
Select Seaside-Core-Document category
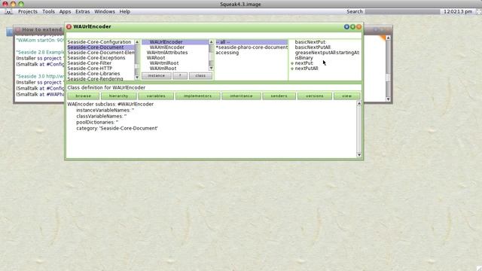pos(100,47)
